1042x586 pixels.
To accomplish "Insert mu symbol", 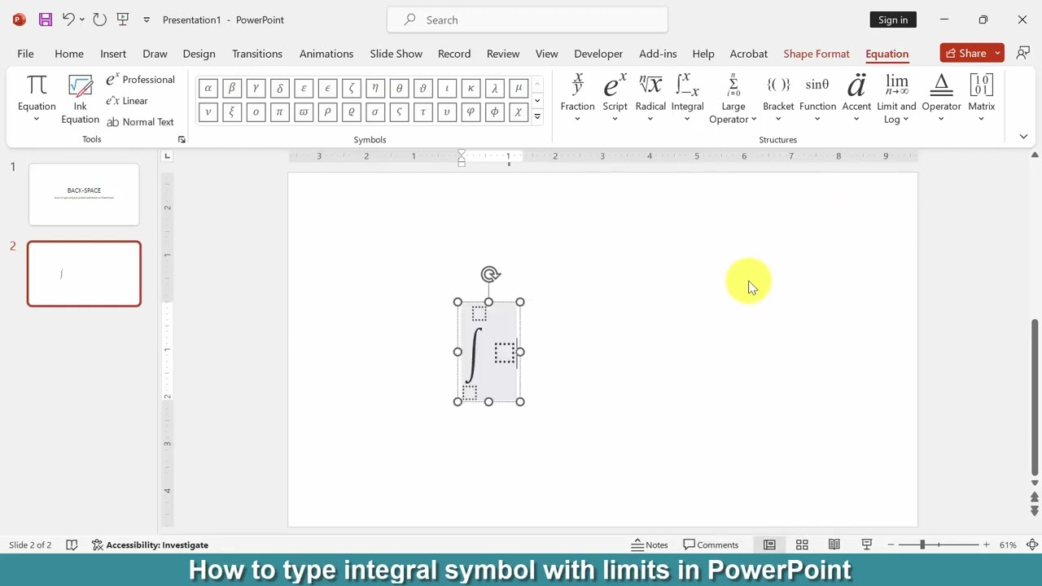I will (x=518, y=88).
